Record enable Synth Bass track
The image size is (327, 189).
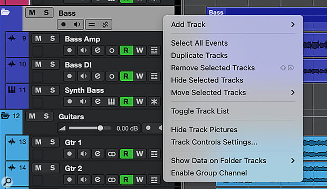click(x=70, y=101)
